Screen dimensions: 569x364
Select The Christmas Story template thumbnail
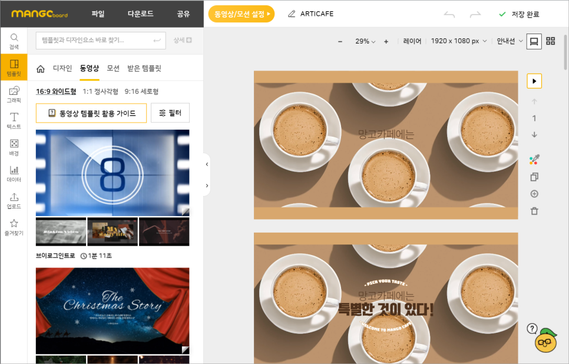tap(113, 310)
